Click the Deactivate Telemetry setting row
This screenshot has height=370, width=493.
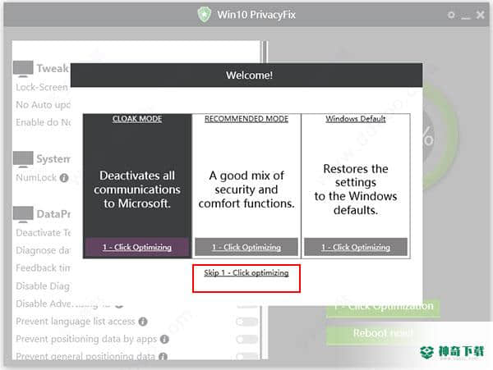click(43, 233)
